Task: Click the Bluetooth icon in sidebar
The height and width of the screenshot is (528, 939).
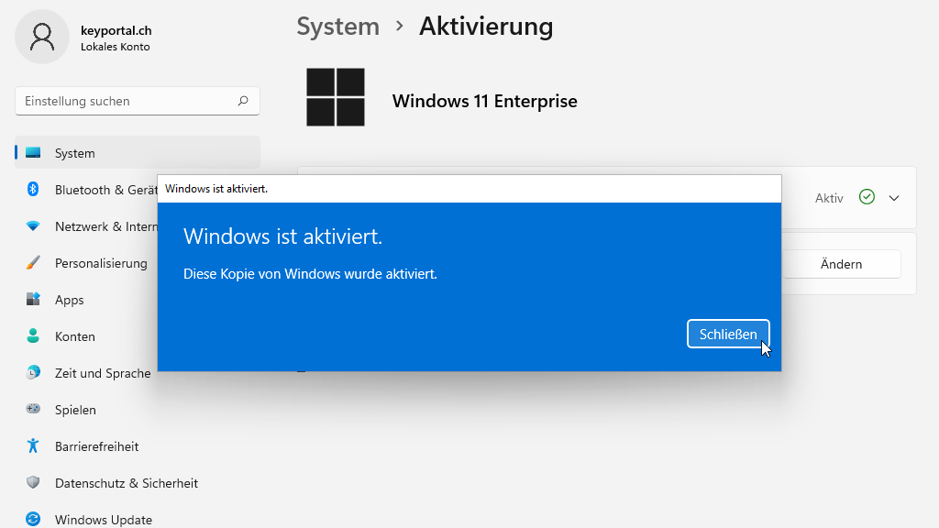Action: tap(33, 190)
